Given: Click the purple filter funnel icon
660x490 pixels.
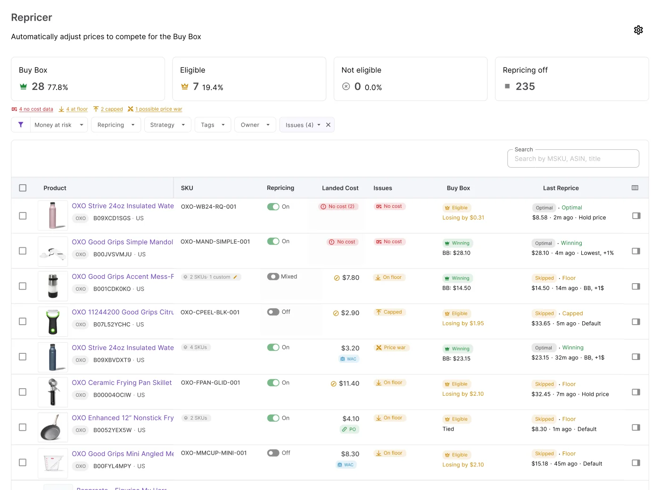Looking at the screenshot, I should [21, 125].
